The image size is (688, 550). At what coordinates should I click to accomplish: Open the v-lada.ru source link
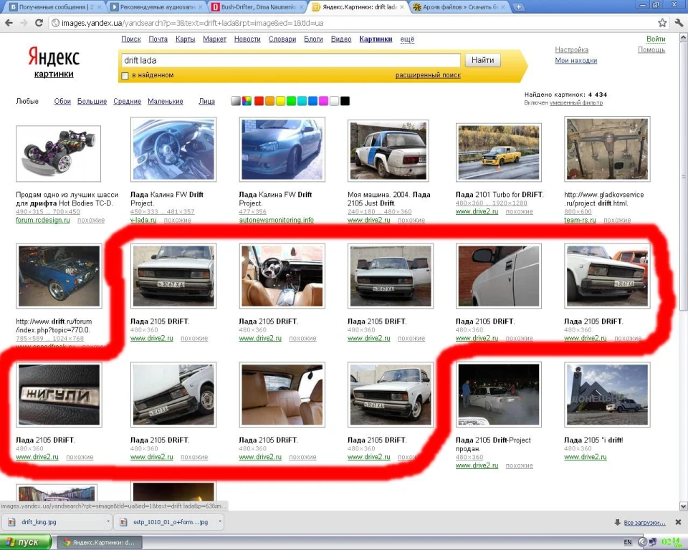pyautogui.click(x=143, y=220)
